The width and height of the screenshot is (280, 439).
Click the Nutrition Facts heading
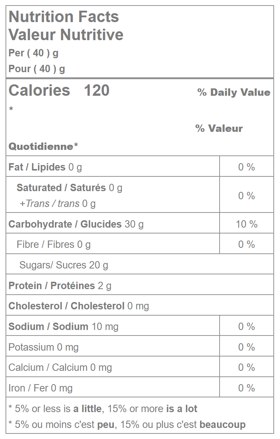[x=63, y=17]
